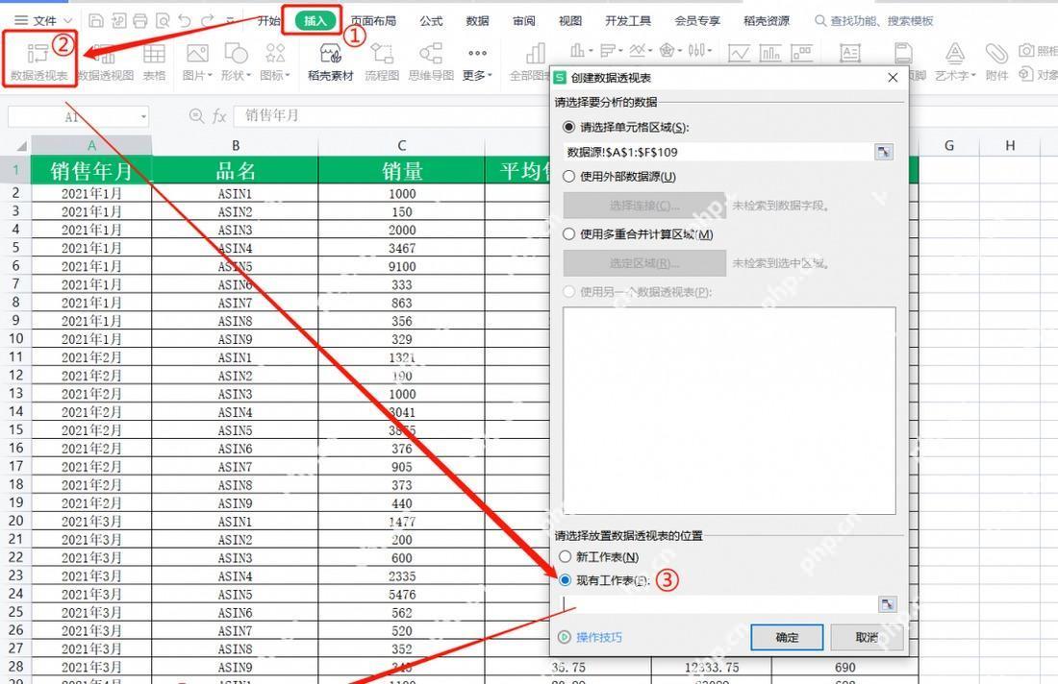Click the print preview icon
This screenshot has height=684, width=1058.
pos(163,21)
